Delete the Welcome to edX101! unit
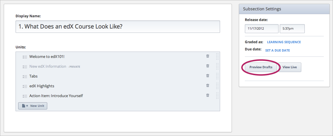 coord(208,56)
